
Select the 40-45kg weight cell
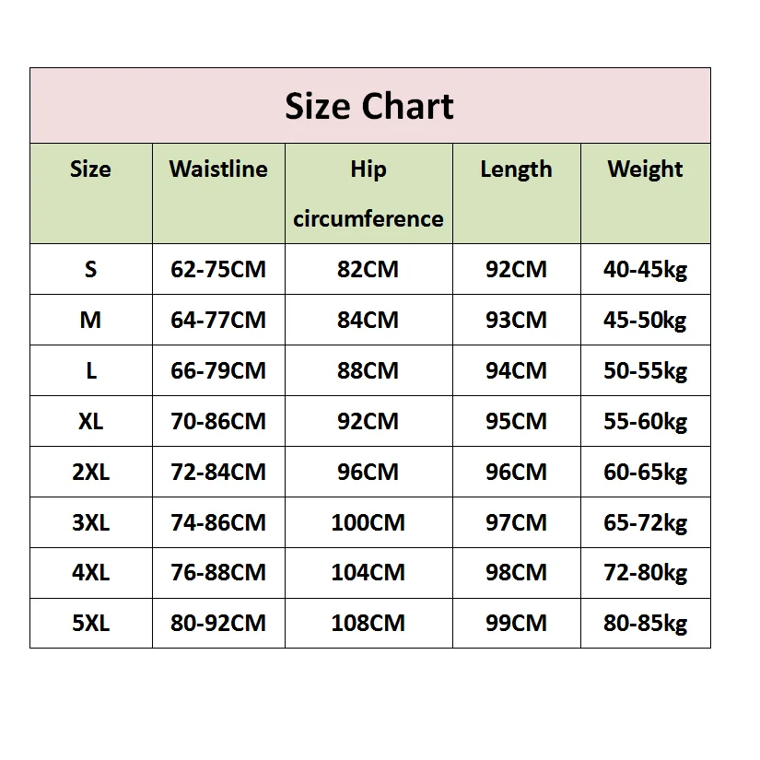(646, 269)
